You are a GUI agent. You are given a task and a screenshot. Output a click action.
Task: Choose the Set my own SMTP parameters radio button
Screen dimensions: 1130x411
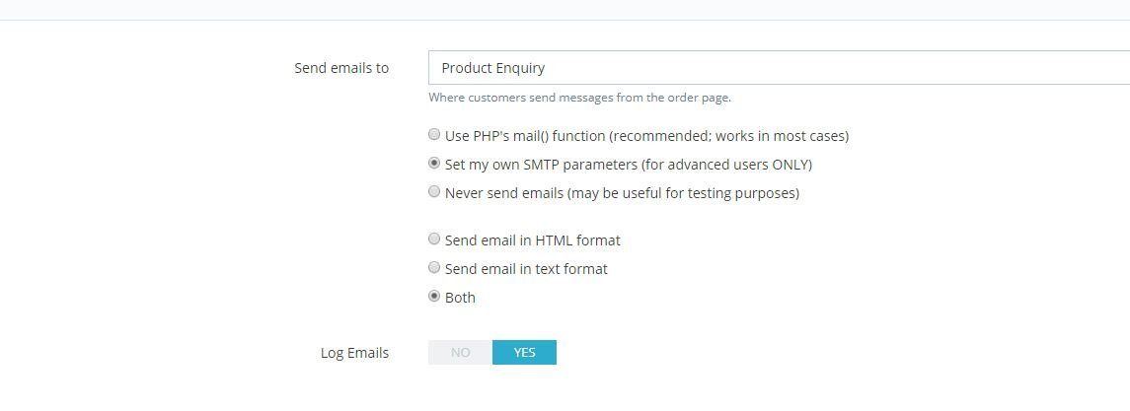[434, 164]
